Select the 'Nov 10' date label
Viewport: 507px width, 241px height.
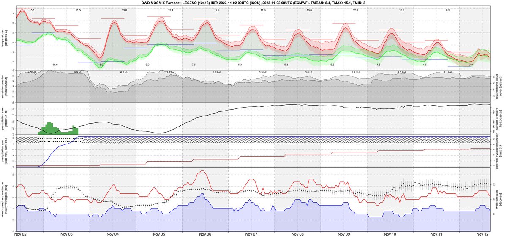tap(390, 234)
